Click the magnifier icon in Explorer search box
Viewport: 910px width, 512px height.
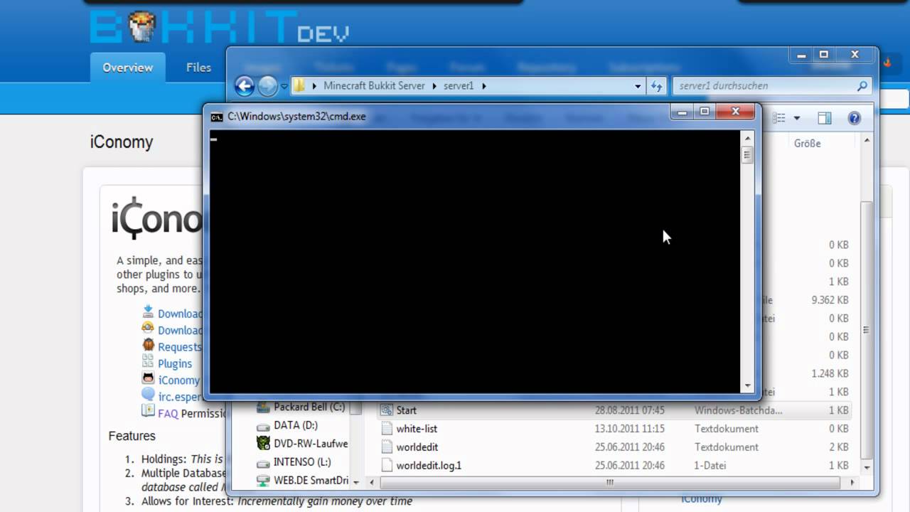(x=862, y=85)
